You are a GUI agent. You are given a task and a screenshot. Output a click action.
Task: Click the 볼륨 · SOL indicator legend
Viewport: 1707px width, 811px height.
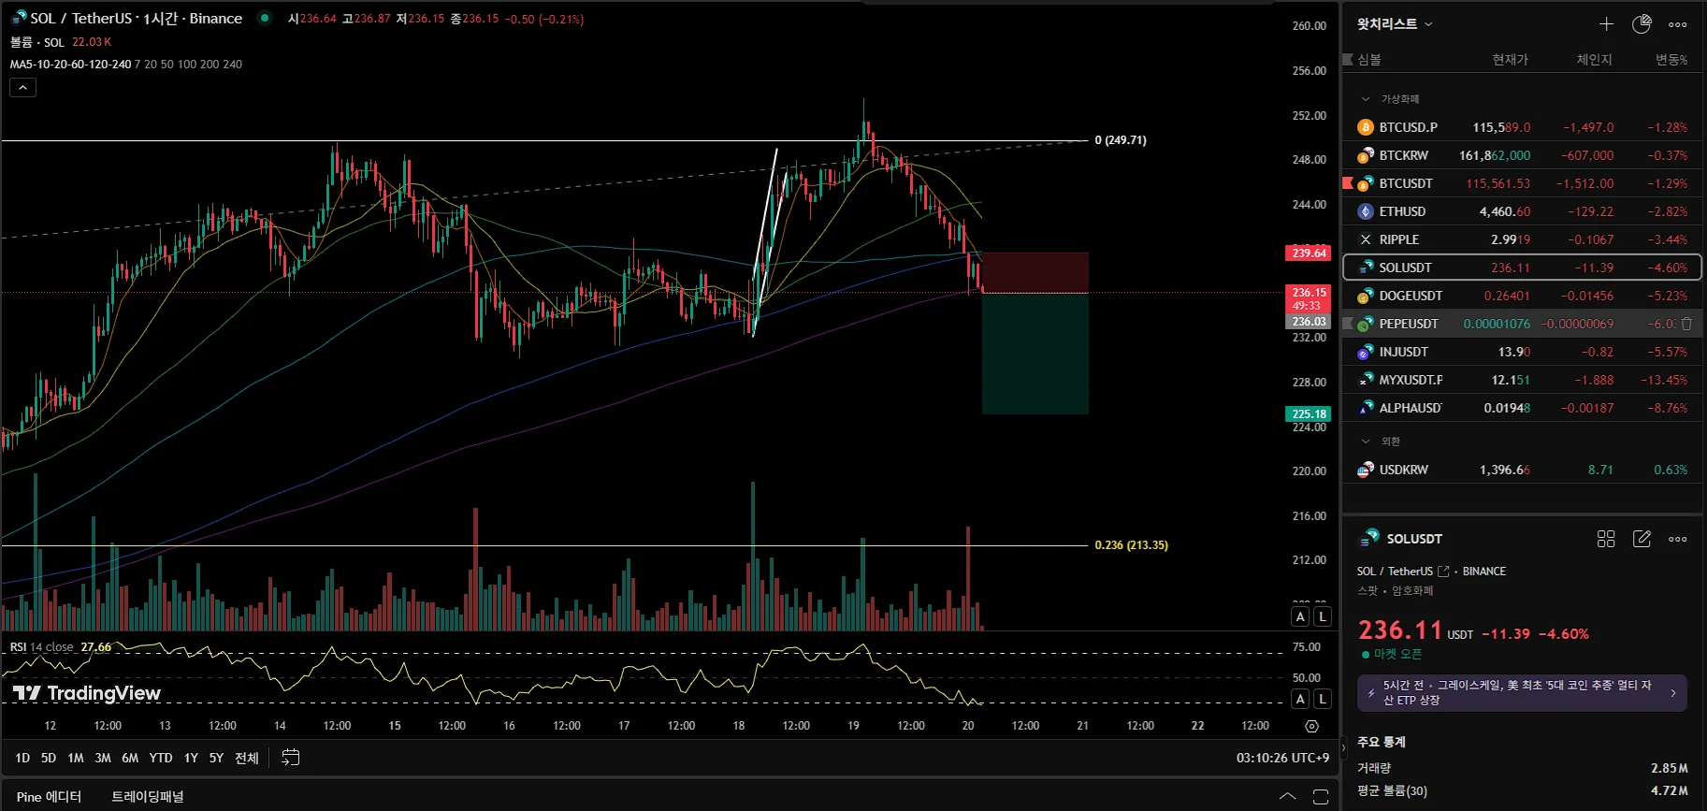click(x=37, y=42)
